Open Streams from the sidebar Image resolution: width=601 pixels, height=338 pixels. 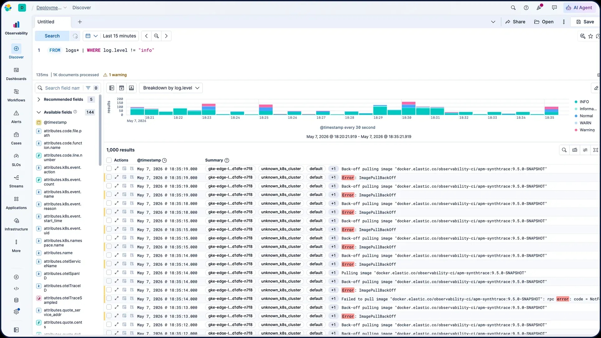(16, 181)
